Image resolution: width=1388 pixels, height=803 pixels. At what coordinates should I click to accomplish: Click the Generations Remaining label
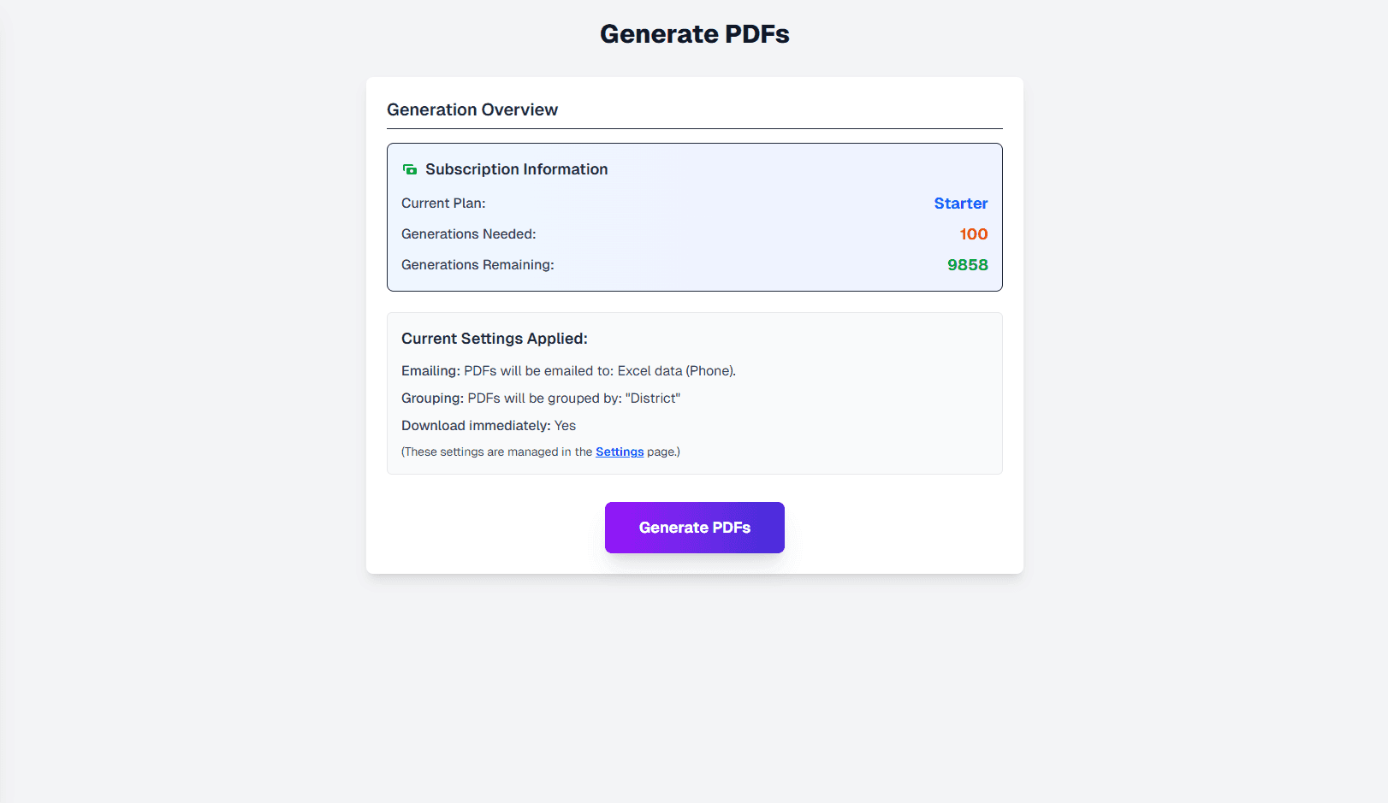[x=477, y=264]
